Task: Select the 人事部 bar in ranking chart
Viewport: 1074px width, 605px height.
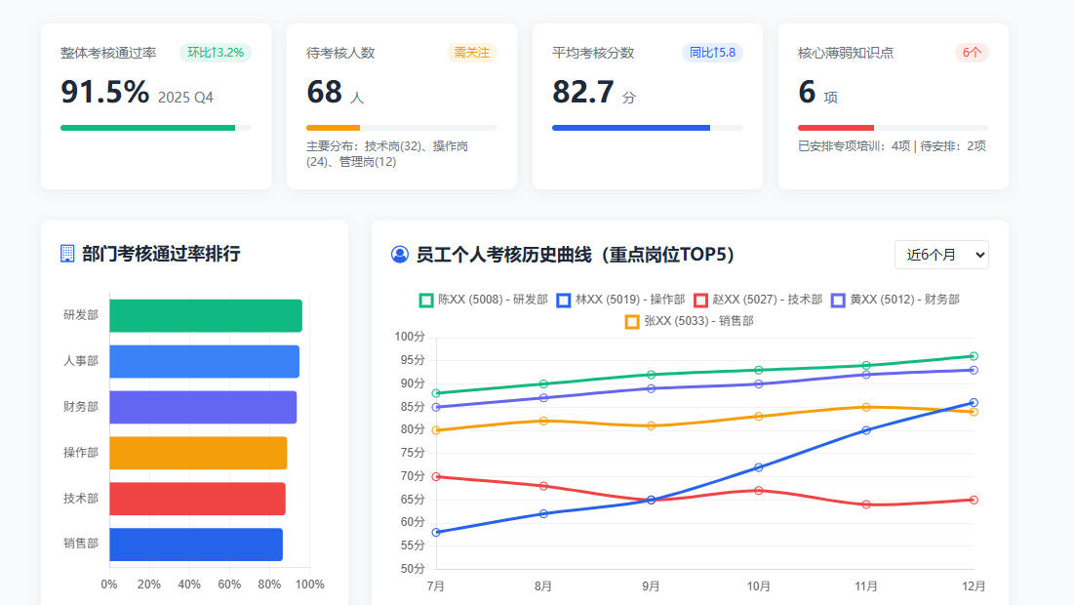Action: pos(204,361)
